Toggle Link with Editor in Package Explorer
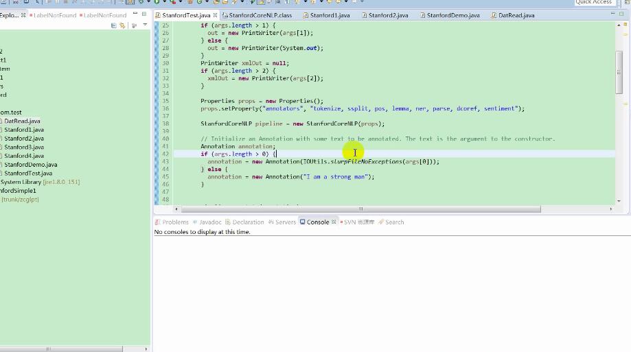This screenshot has height=352, width=631. [x=122, y=25]
